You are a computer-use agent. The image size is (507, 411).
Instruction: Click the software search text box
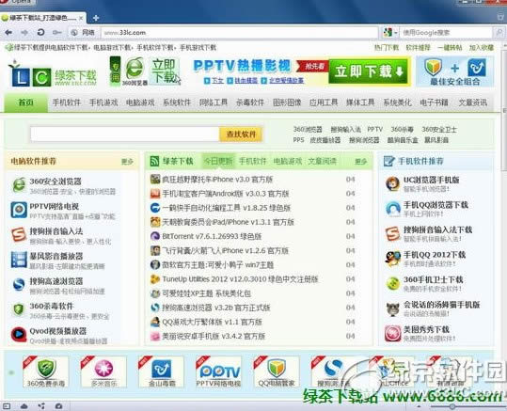click(125, 134)
